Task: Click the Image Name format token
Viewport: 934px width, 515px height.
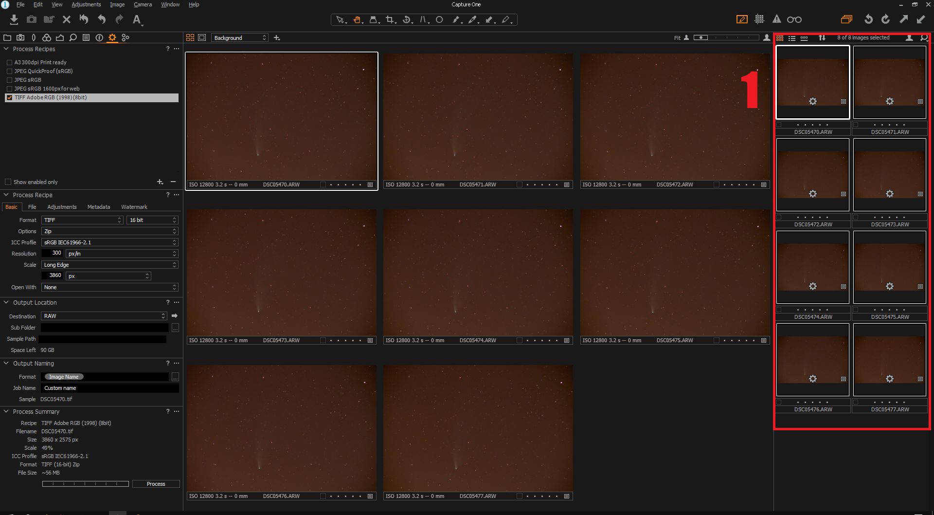Action: 64,377
